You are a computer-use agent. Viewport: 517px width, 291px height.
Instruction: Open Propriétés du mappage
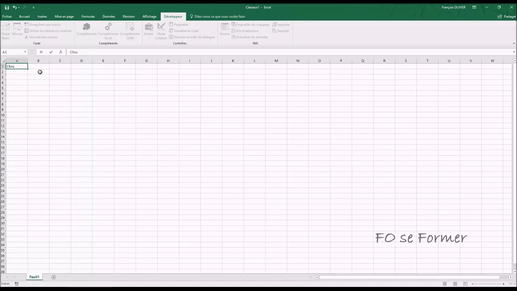(x=250, y=25)
